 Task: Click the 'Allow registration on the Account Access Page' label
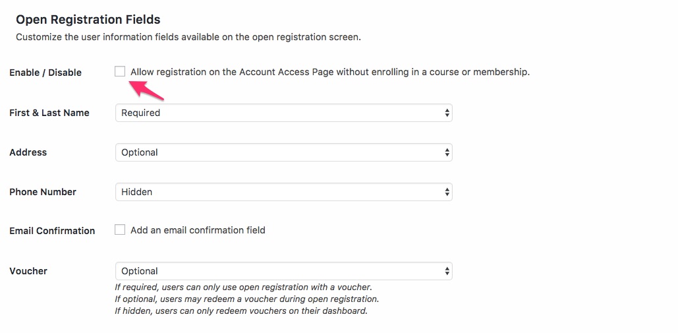coord(330,73)
